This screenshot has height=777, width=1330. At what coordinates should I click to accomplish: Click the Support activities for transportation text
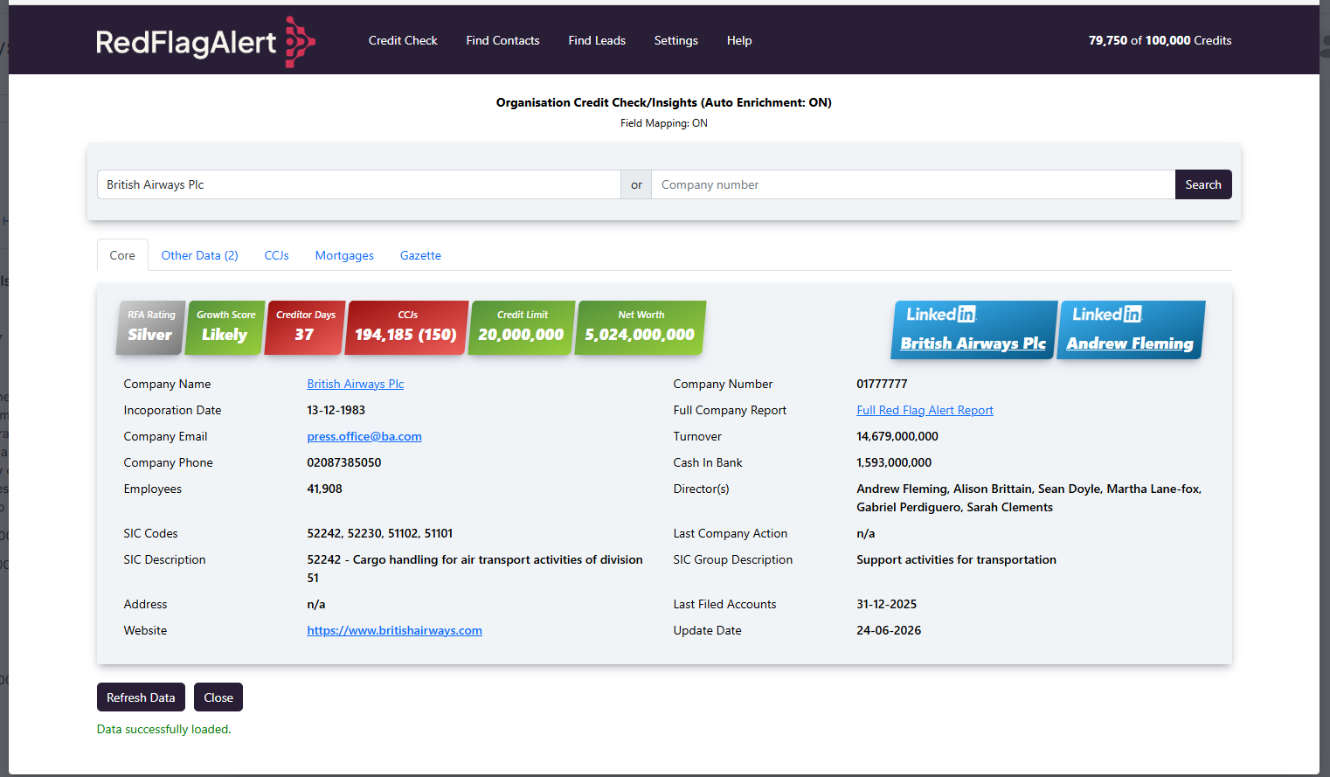[956, 559]
